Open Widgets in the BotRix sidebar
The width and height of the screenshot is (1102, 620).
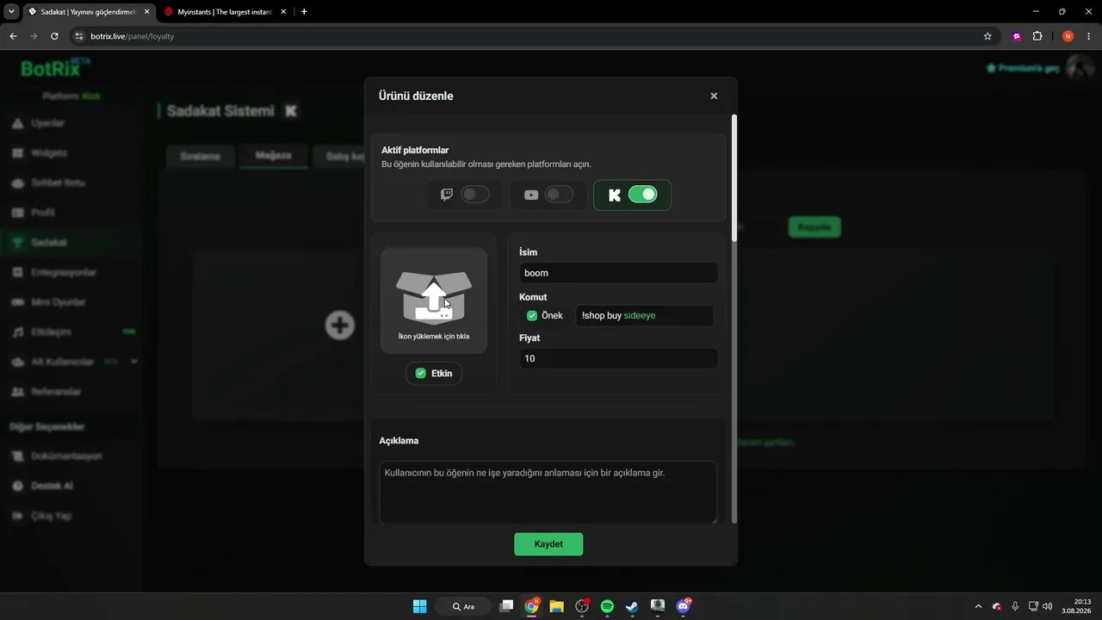pyautogui.click(x=49, y=153)
